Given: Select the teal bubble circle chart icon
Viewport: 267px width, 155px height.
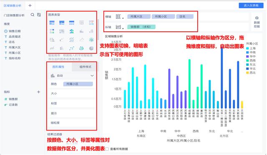Looking at the screenshot, I should pos(81,48).
